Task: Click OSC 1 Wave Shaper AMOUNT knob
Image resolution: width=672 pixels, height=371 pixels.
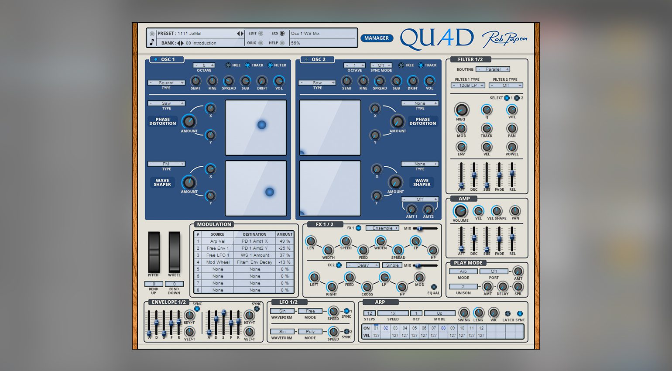Action: coord(189,182)
